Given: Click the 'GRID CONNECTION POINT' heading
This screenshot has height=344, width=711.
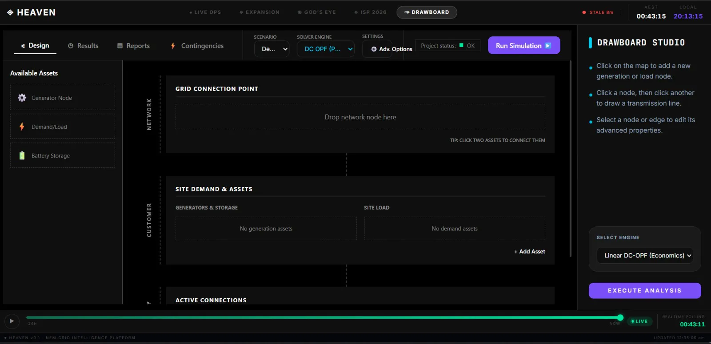Looking at the screenshot, I should point(217,89).
